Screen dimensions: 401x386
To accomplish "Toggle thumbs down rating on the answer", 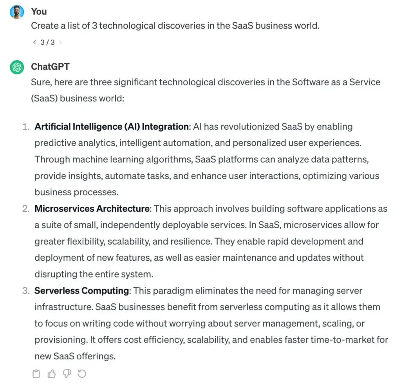I will point(67,373).
